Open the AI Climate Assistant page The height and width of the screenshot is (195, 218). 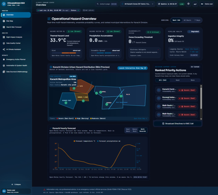pyautogui.click(x=16, y=49)
